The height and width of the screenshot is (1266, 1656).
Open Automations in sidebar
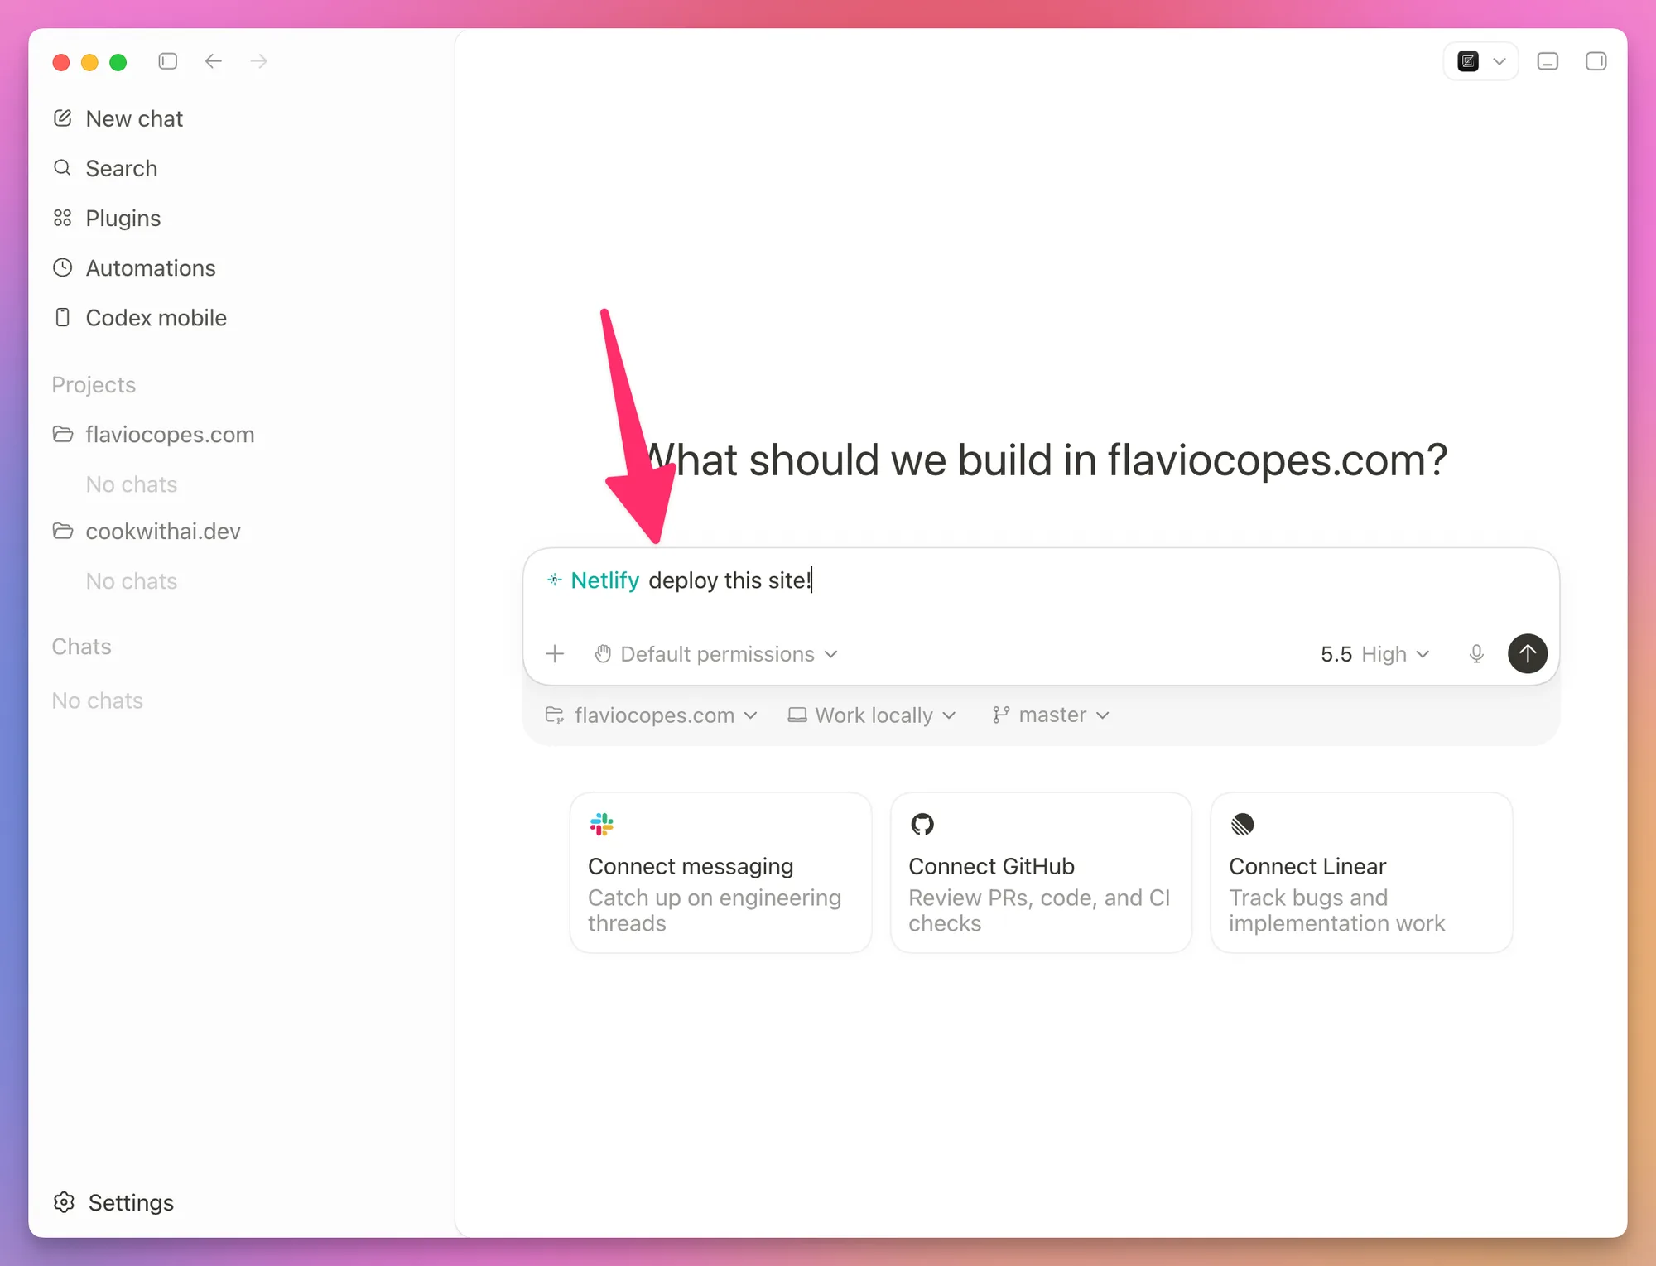coord(134,267)
